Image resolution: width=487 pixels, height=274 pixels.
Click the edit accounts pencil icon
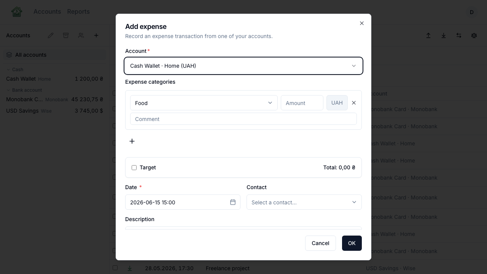51,35
